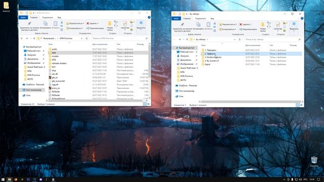This screenshot has width=324, height=182.
Task: Open Windows Start menu
Action: (3, 179)
